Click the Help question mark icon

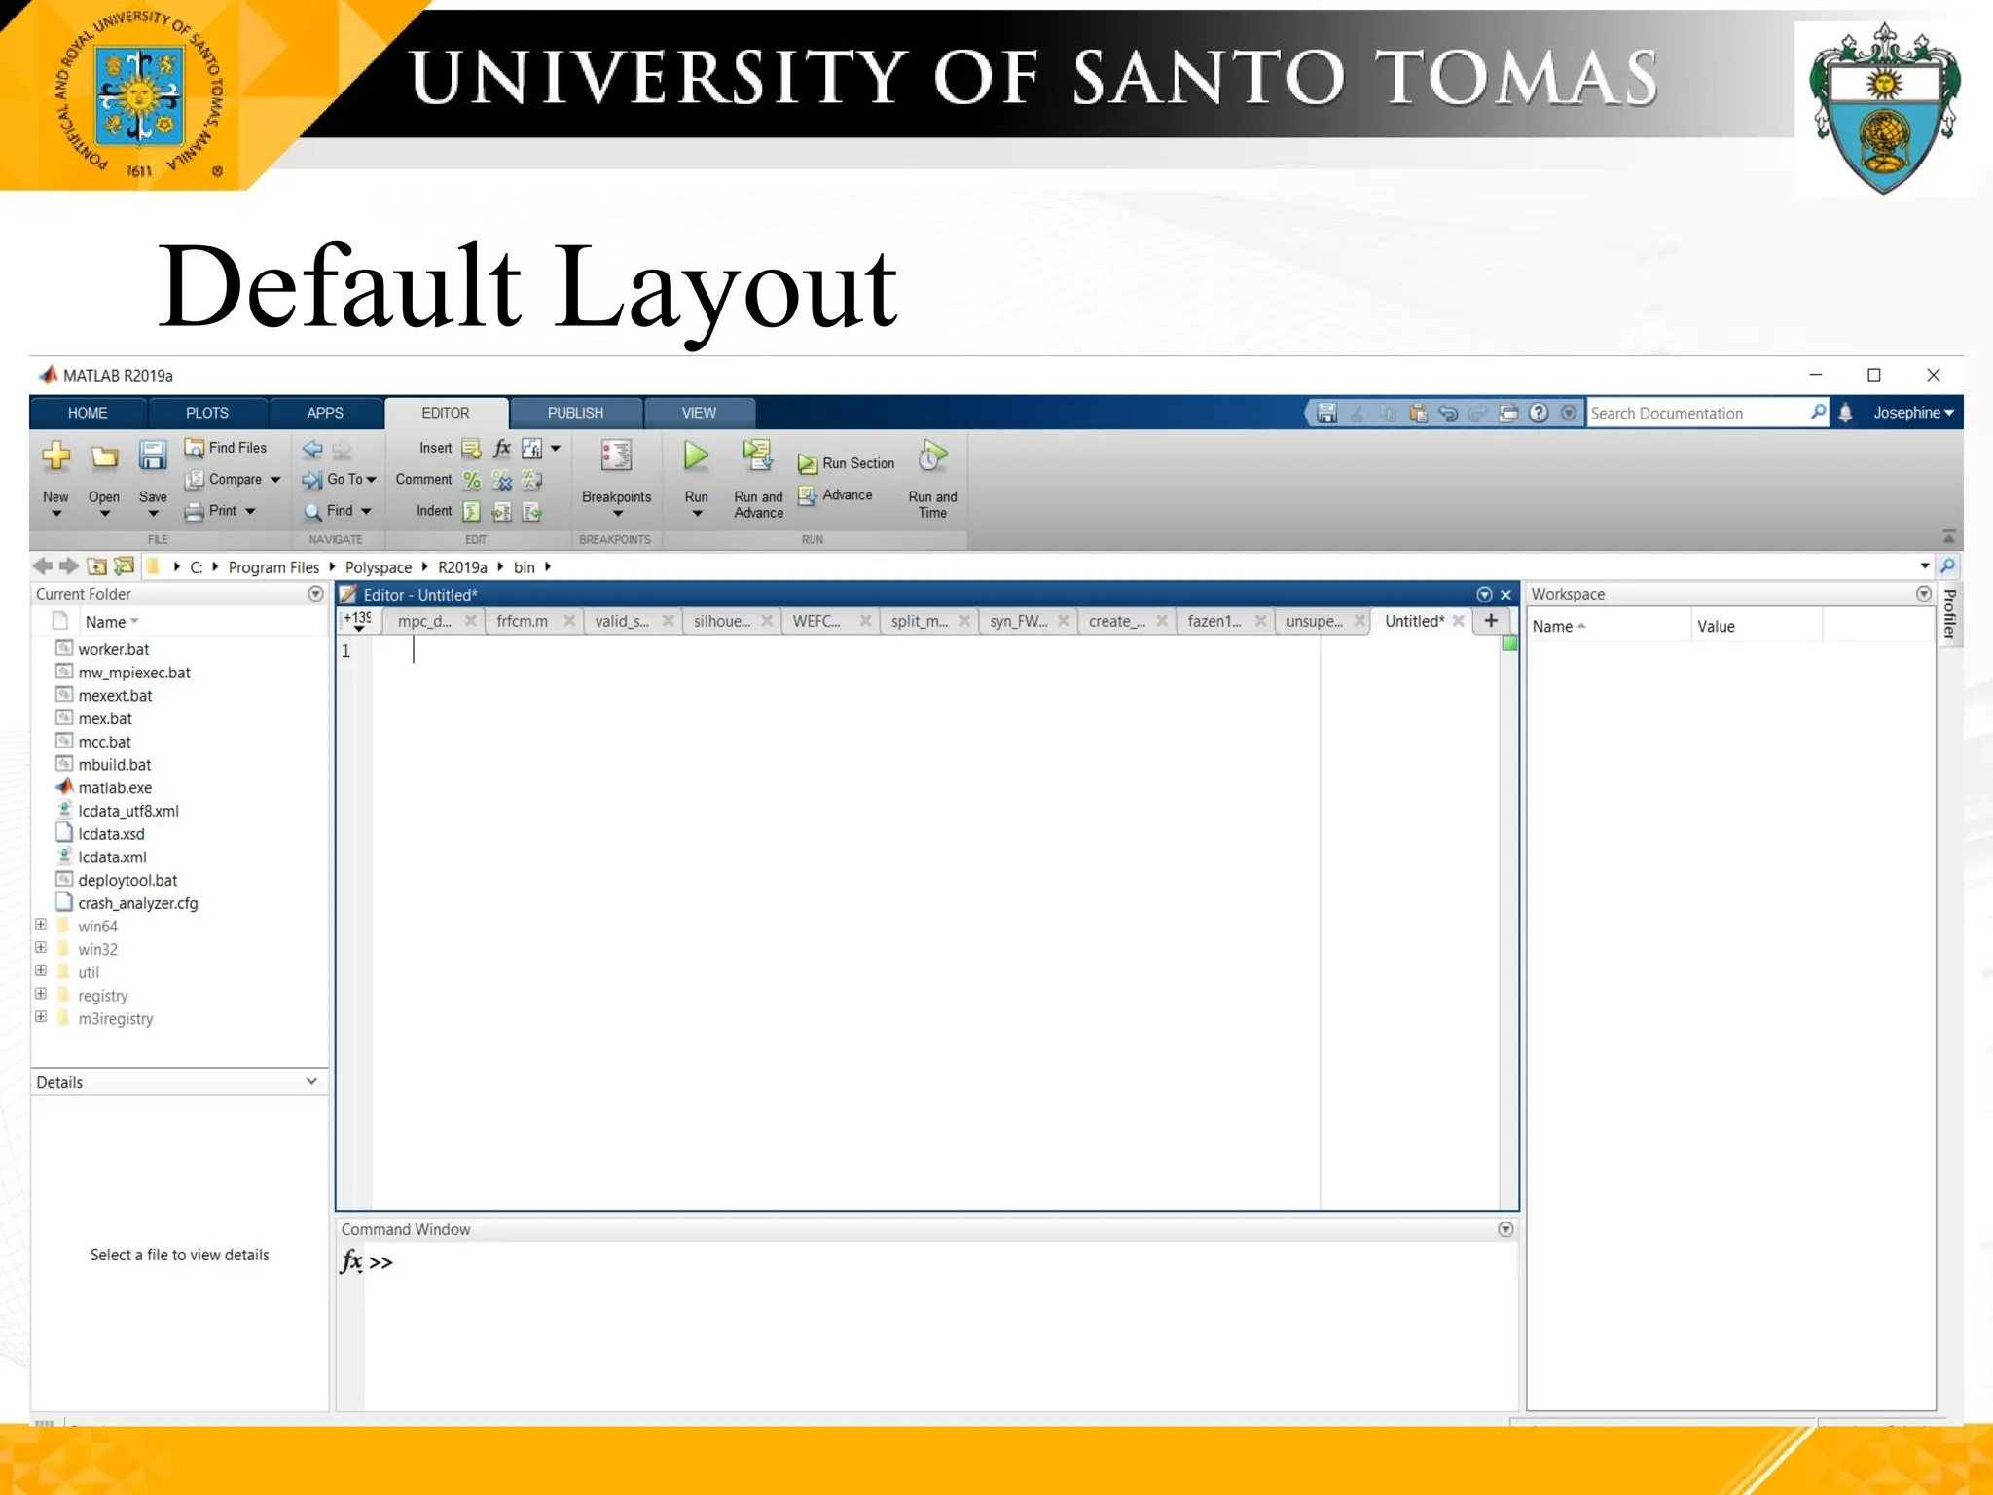pyautogui.click(x=1539, y=413)
